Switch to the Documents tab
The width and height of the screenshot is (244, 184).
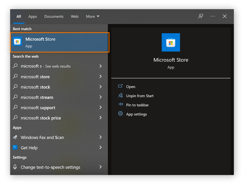pos(54,16)
